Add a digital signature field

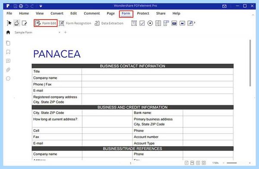[x=191, y=23]
